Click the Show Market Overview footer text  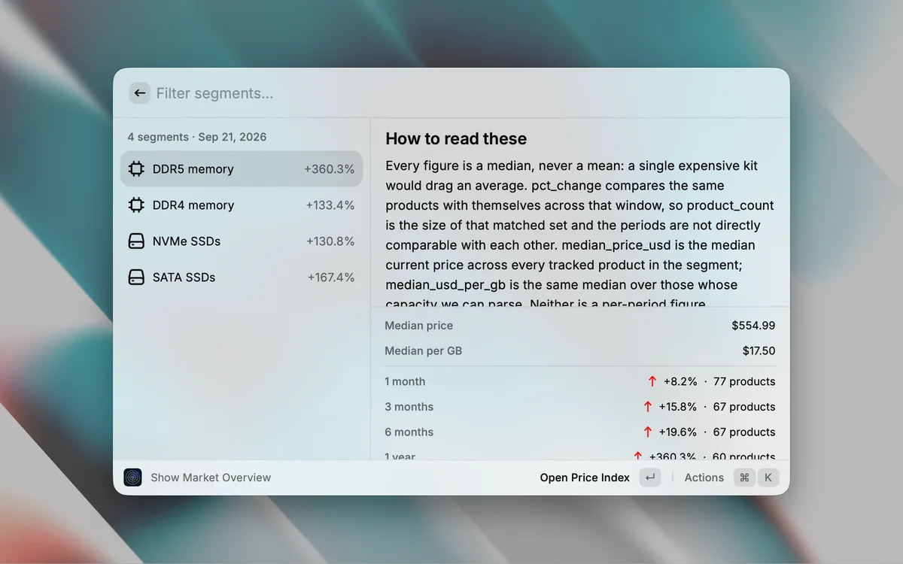pyautogui.click(x=211, y=478)
